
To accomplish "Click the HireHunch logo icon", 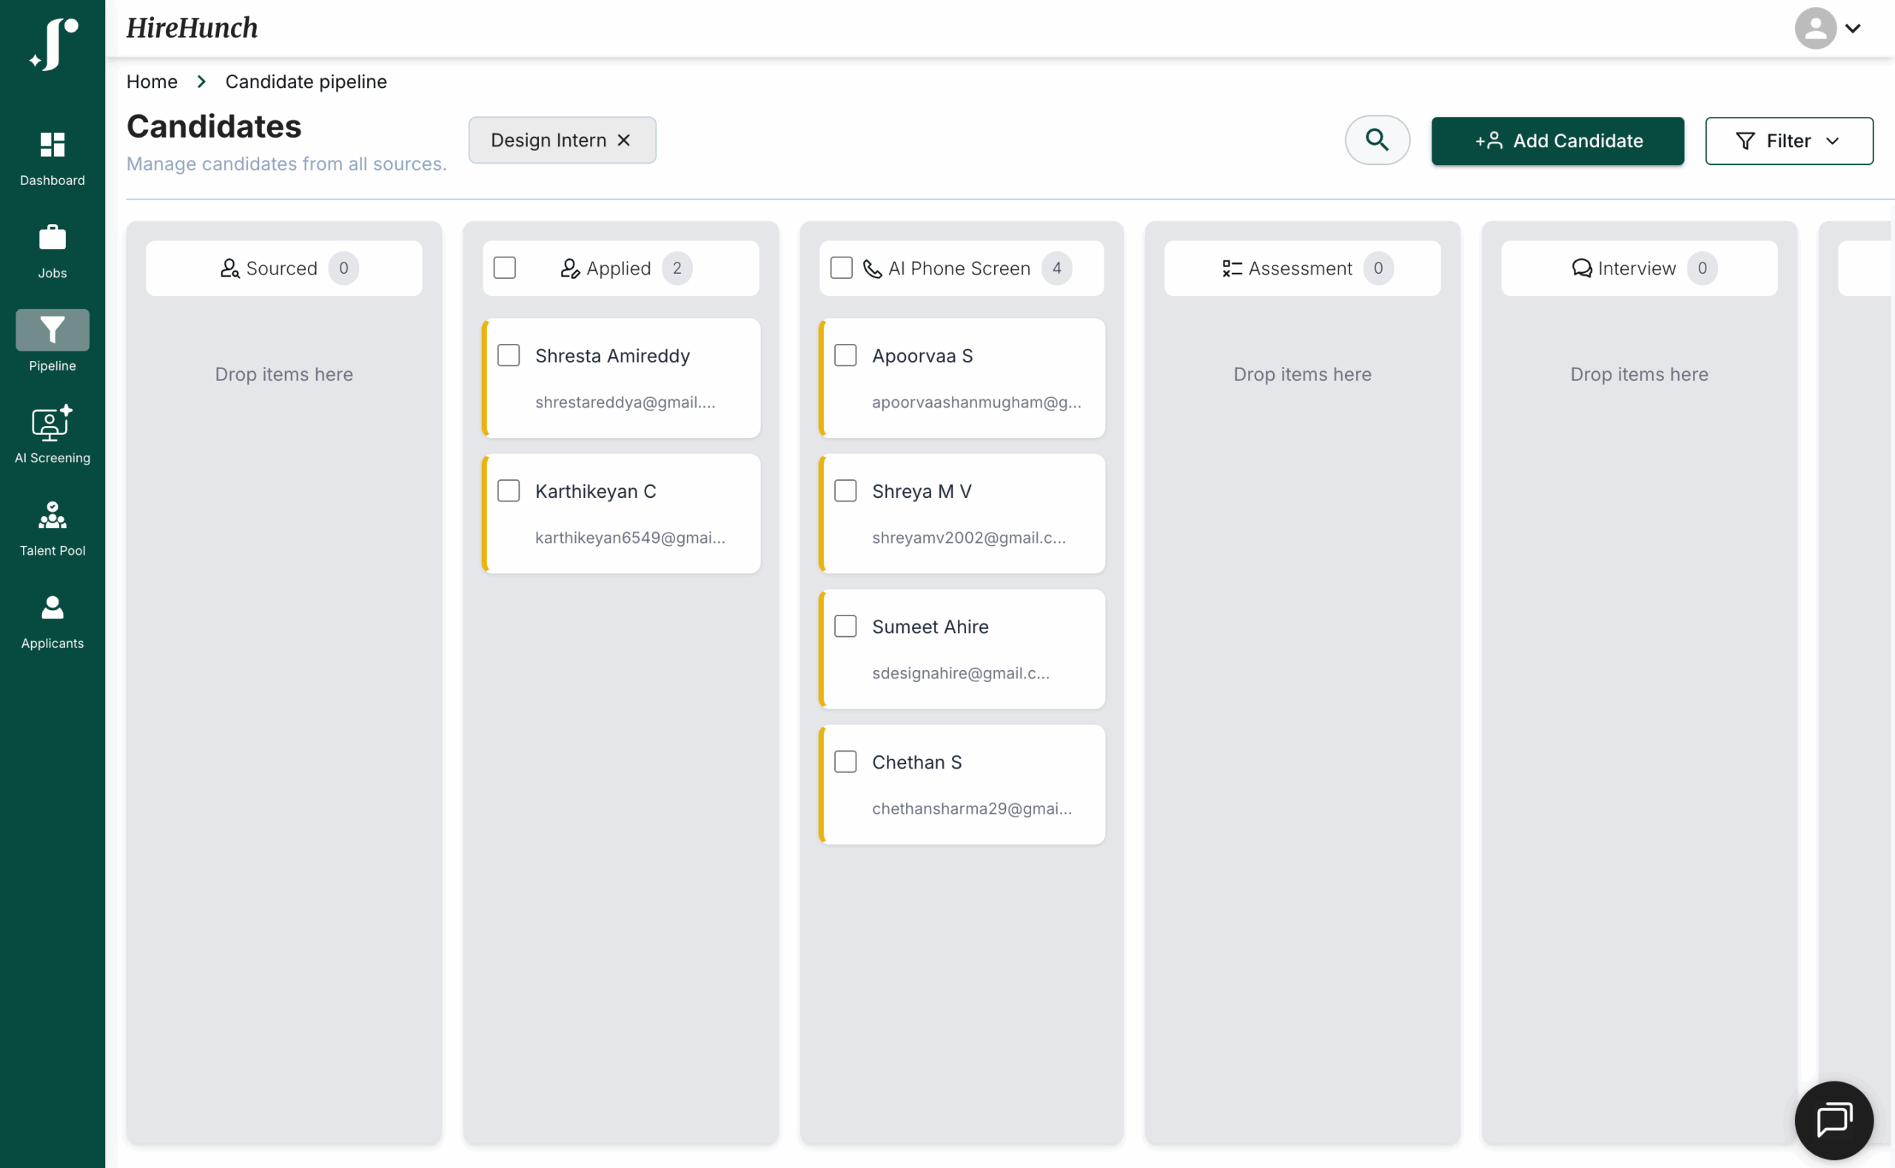I will [53, 44].
